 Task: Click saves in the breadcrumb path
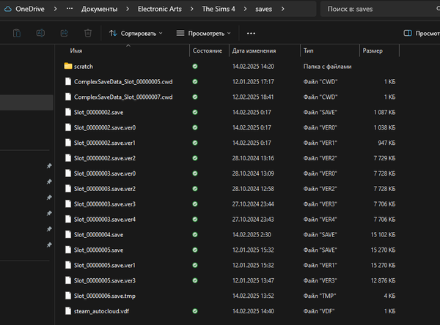point(263,9)
